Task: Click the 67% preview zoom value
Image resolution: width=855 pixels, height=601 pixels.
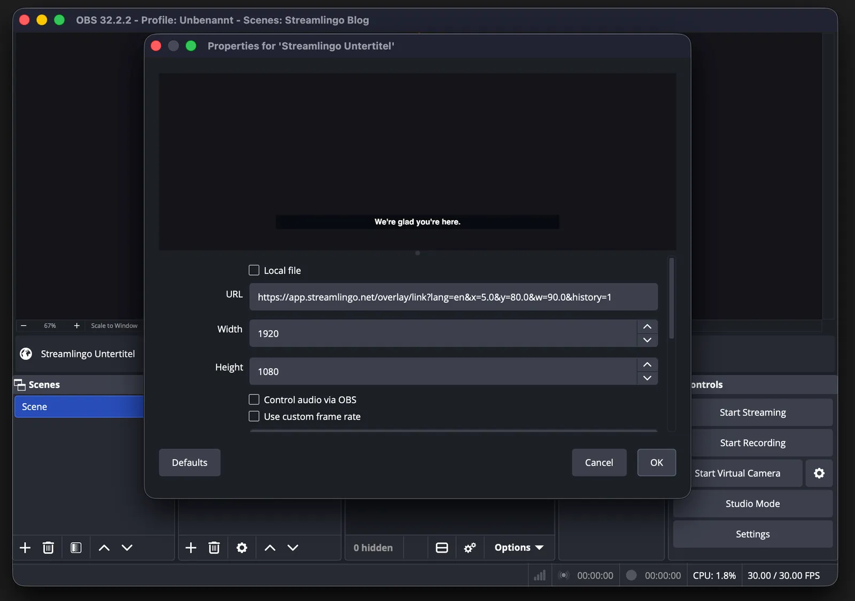Action: [50, 325]
